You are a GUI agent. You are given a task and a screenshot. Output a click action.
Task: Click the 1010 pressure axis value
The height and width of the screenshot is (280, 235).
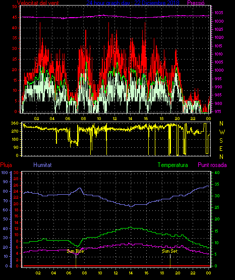[218, 54]
